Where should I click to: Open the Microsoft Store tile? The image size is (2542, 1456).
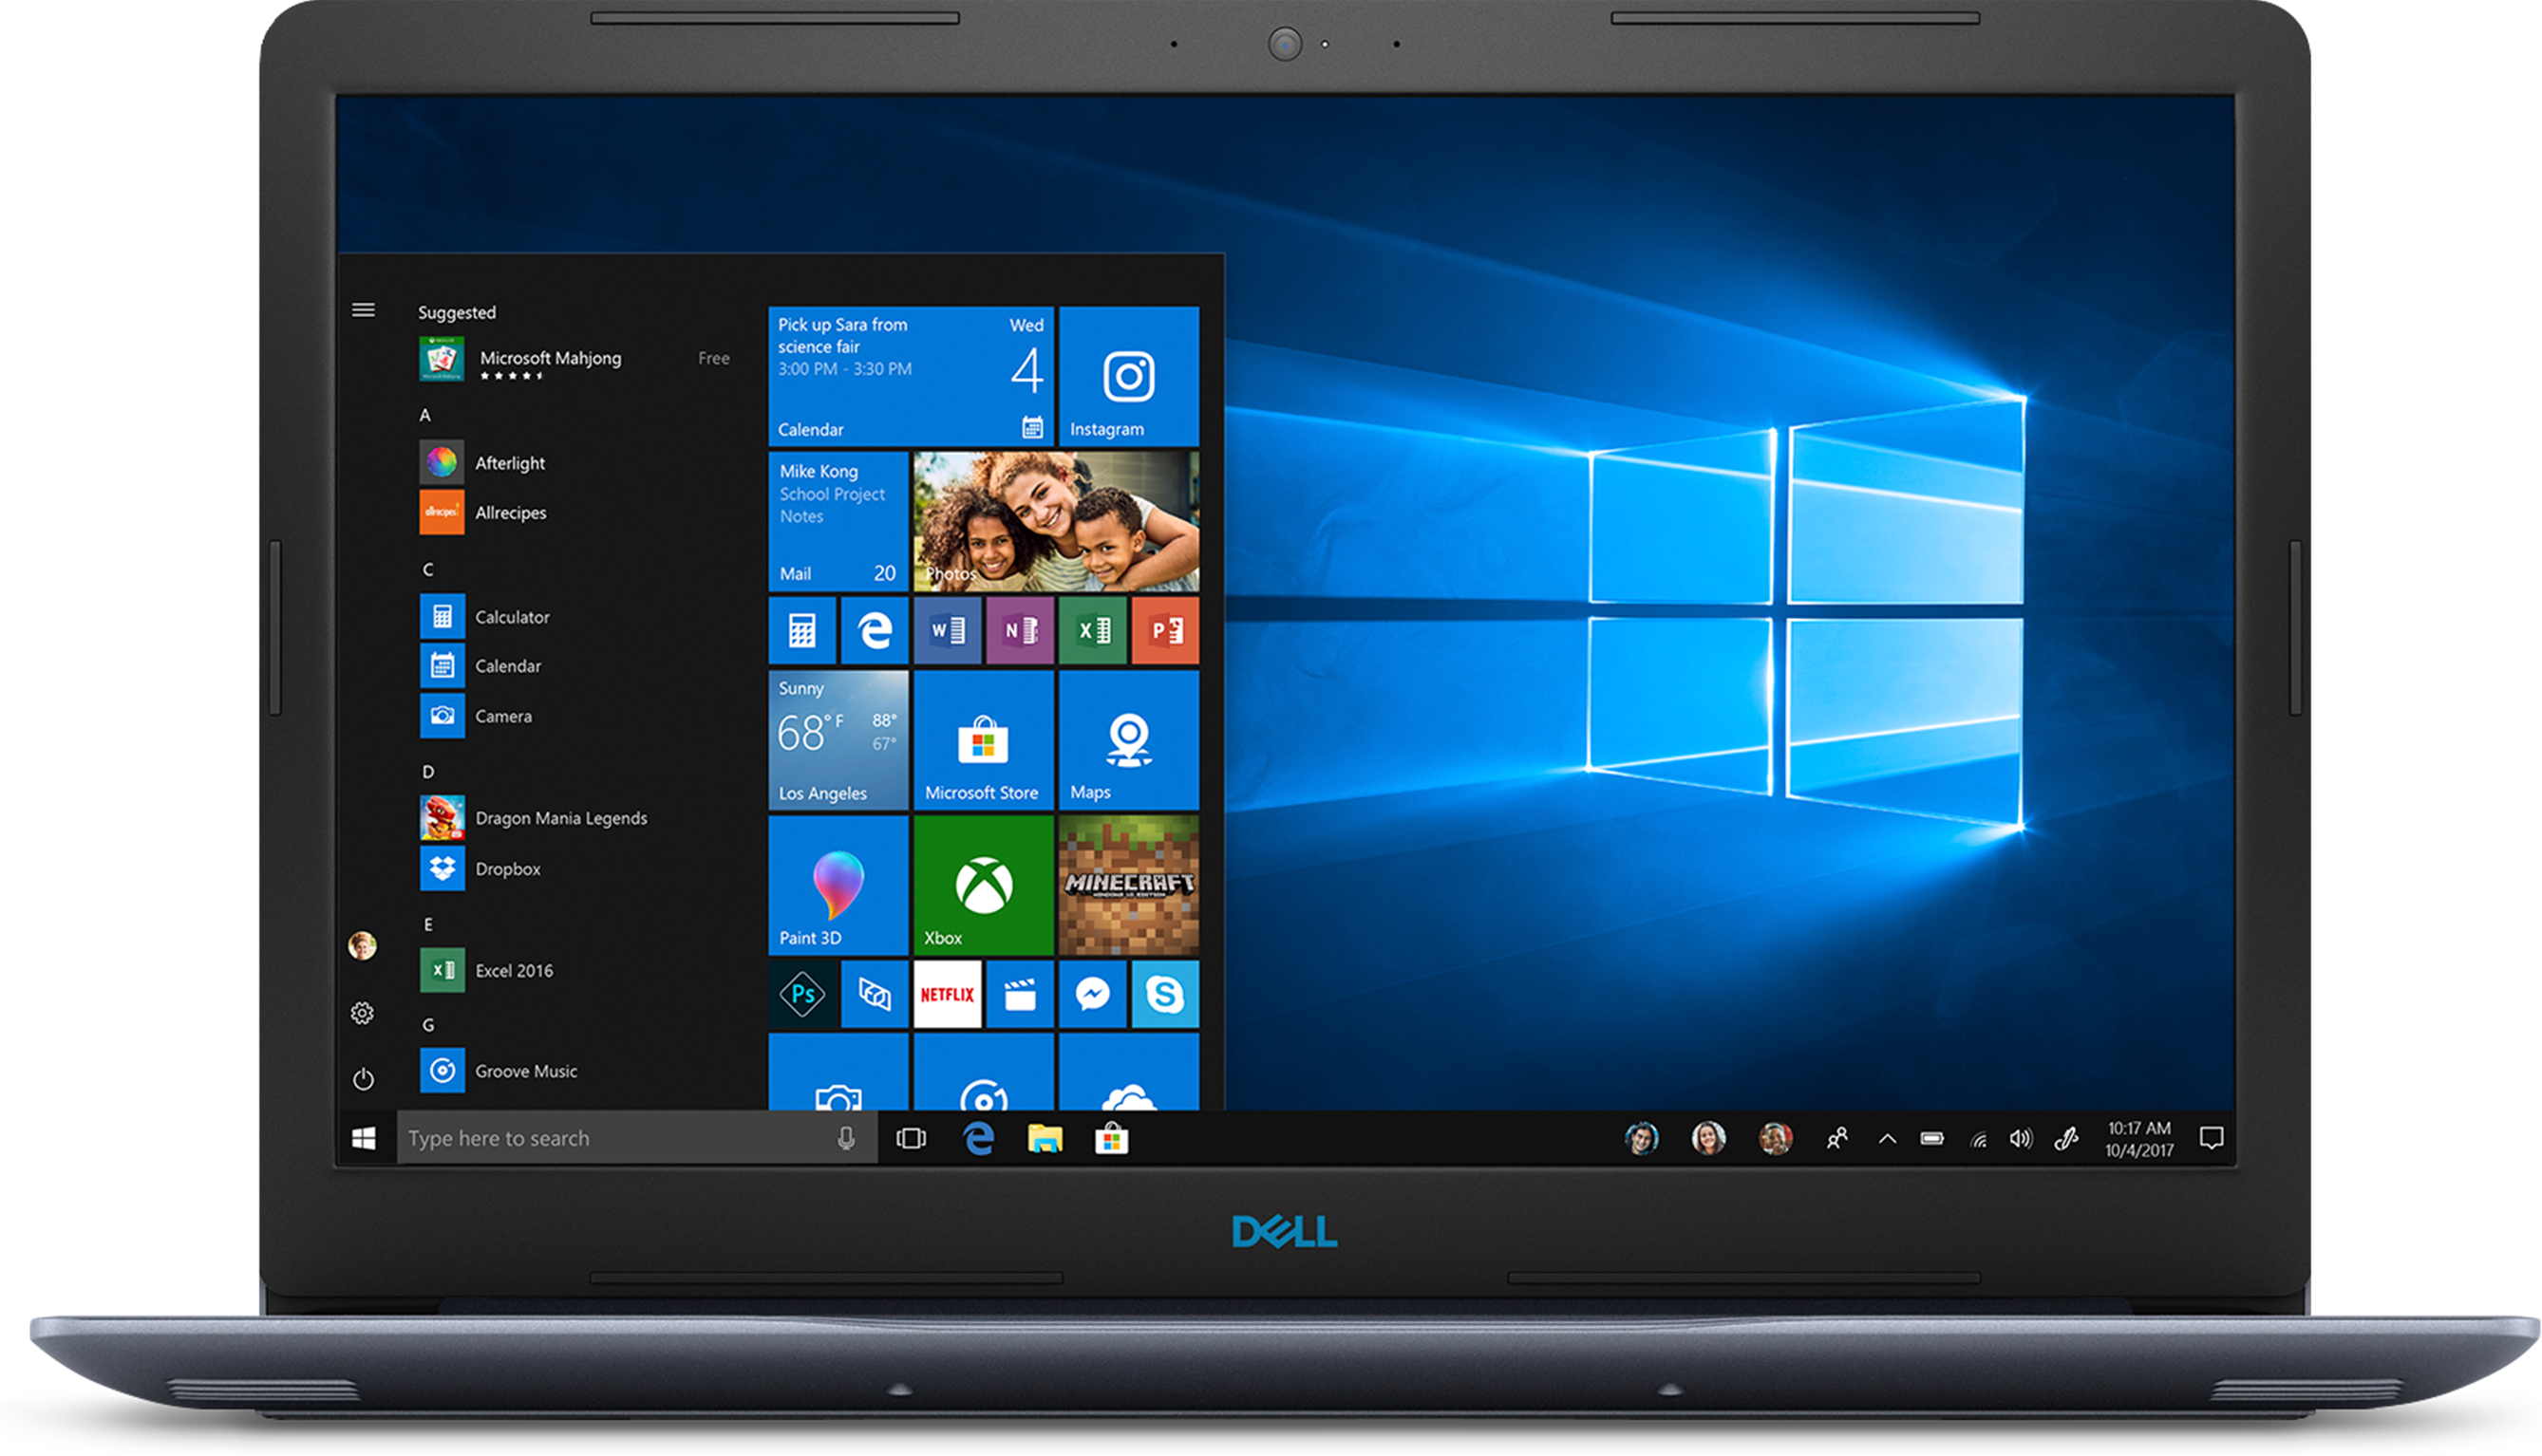coord(984,740)
